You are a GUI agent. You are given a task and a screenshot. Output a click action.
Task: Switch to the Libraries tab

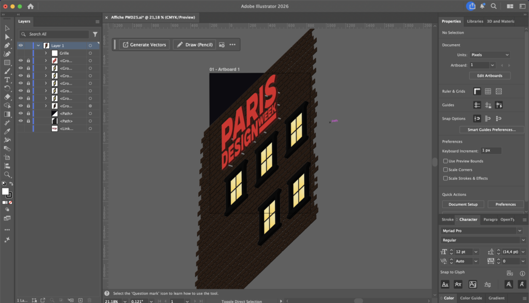coord(475,21)
